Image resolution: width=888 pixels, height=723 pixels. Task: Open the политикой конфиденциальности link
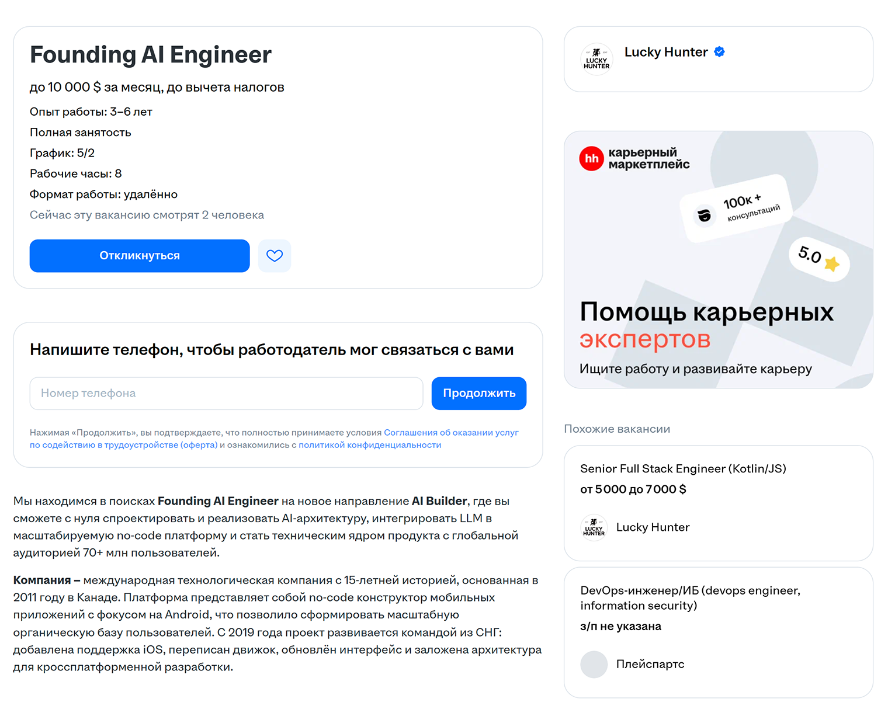[370, 445]
